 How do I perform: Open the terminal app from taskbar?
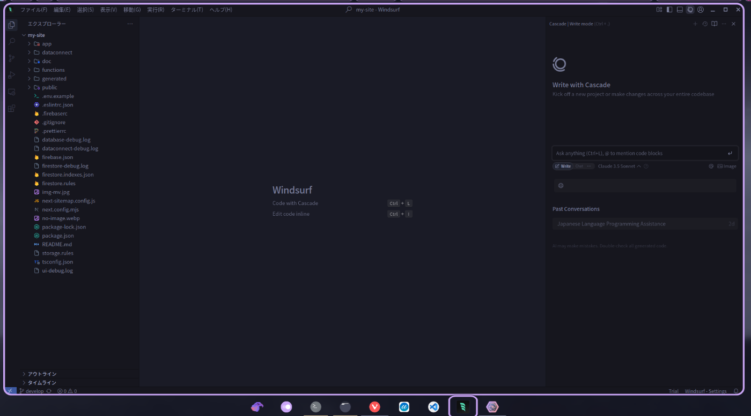pos(316,407)
